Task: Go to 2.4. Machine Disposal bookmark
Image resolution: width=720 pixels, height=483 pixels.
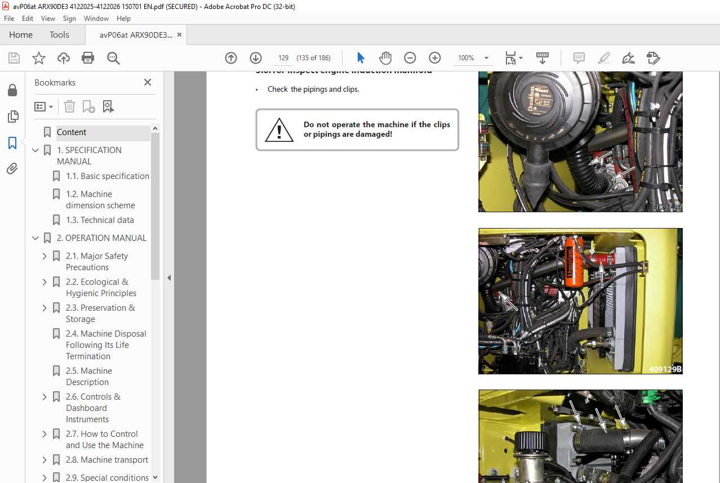Action: click(106, 345)
